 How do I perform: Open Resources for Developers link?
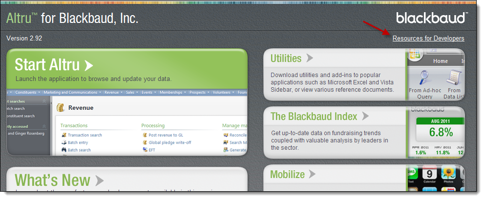[428, 39]
